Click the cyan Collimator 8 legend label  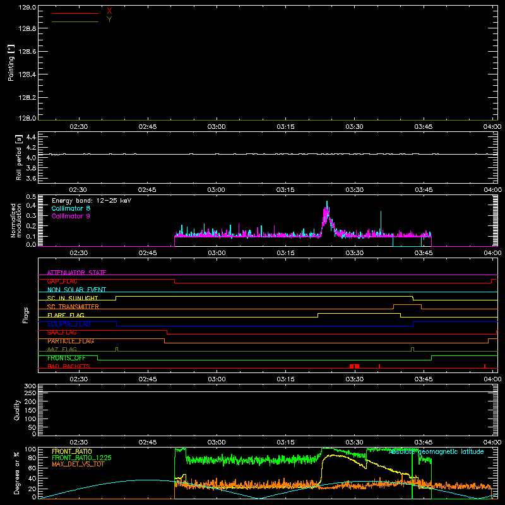71,208
